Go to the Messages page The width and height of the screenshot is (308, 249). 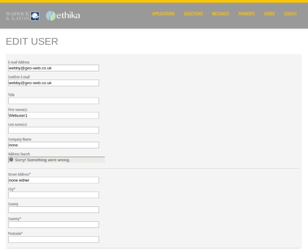click(x=220, y=14)
